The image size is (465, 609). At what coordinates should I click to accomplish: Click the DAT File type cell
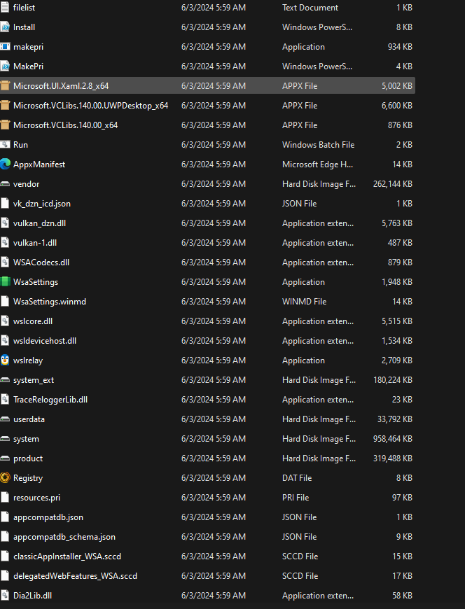click(x=297, y=478)
